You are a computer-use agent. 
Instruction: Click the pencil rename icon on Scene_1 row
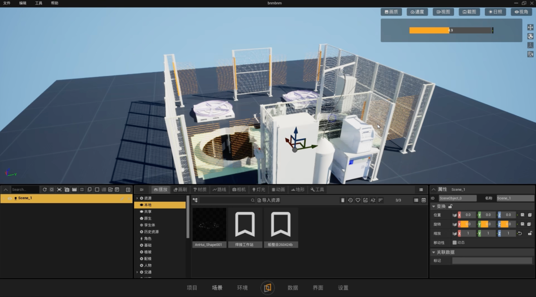pyautogui.click(x=122, y=199)
